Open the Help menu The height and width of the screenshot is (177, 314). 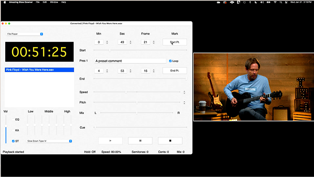click(x=64, y=2)
